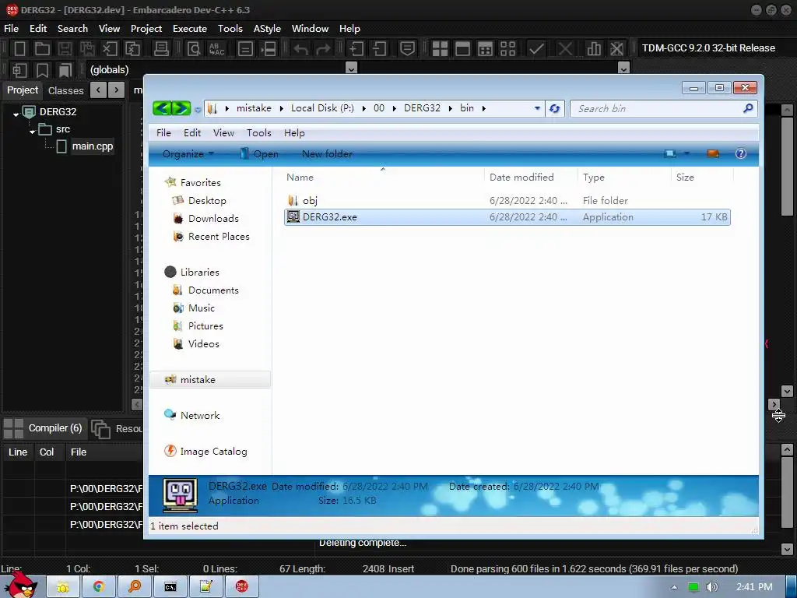Click the Find magnifier toolbar icon
The height and width of the screenshot is (598, 797).
tap(194, 49)
